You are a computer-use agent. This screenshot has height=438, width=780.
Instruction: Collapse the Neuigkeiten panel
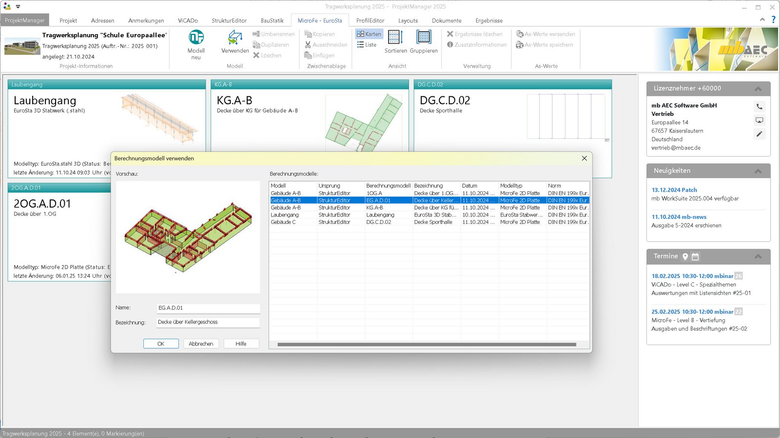pos(758,171)
